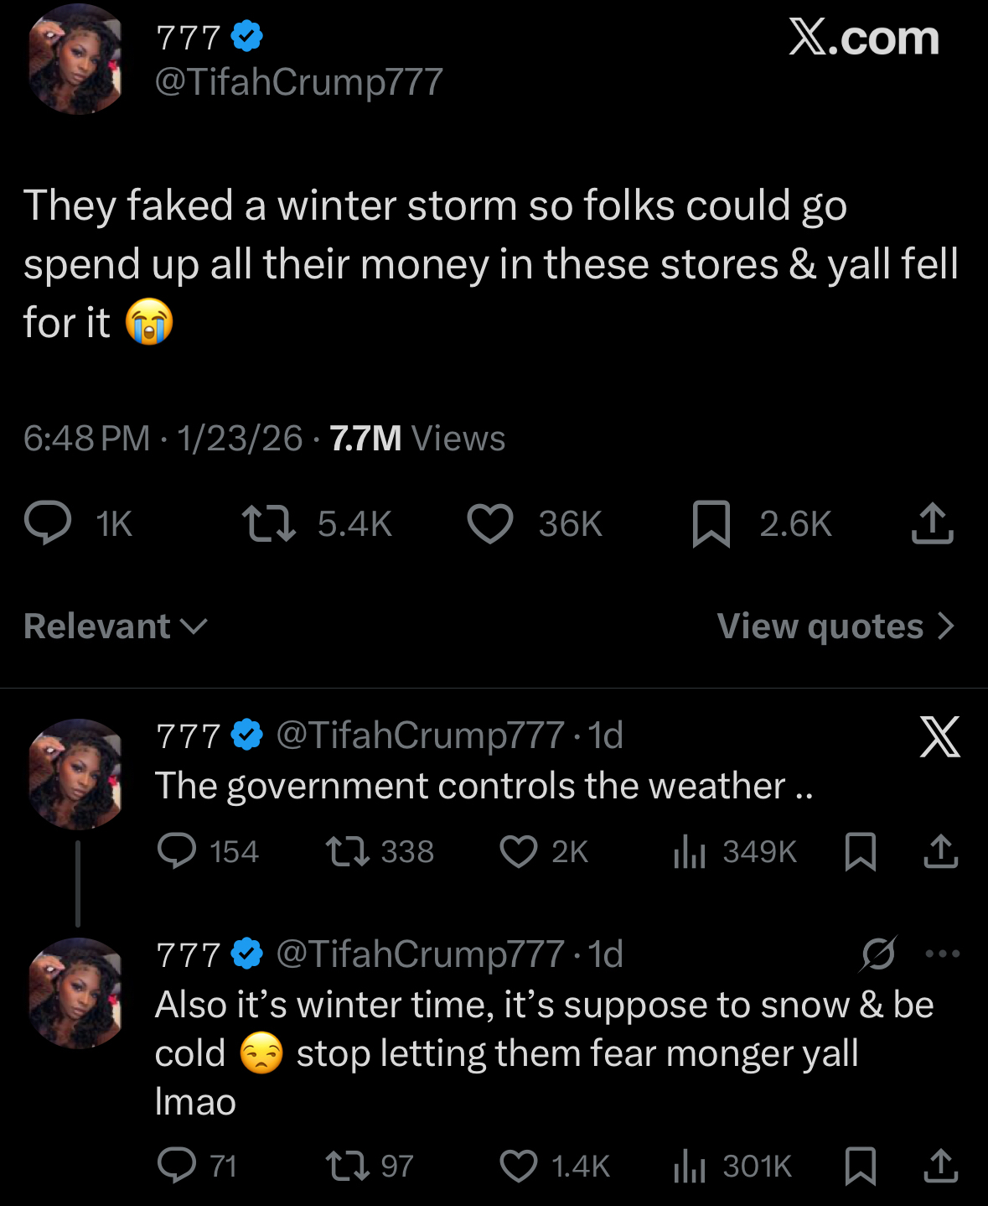This screenshot has height=1206, width=988.
Task: Open the Grok icon on last reply
Action: (878, 954)
